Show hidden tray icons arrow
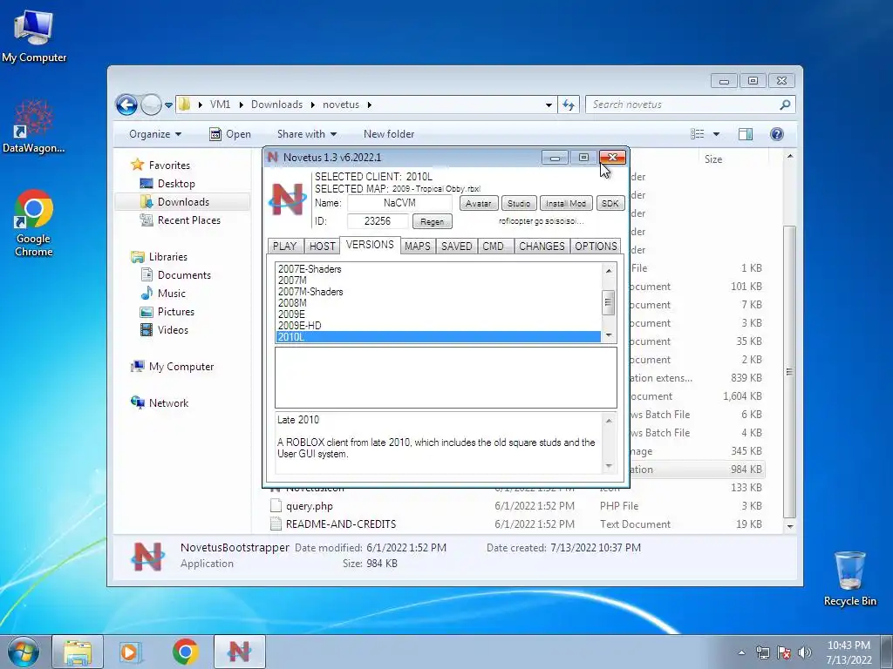Screen dimensions: 893x669 (741, 653)
